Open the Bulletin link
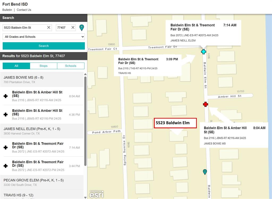 tap(7, 10)
